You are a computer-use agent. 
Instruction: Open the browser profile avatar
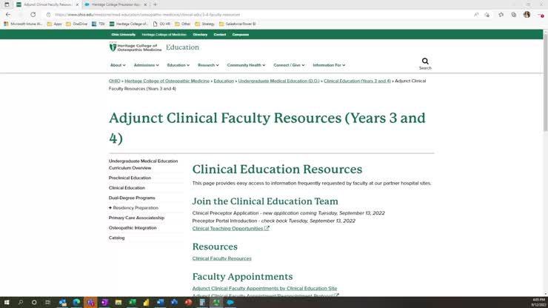[527, 15]
